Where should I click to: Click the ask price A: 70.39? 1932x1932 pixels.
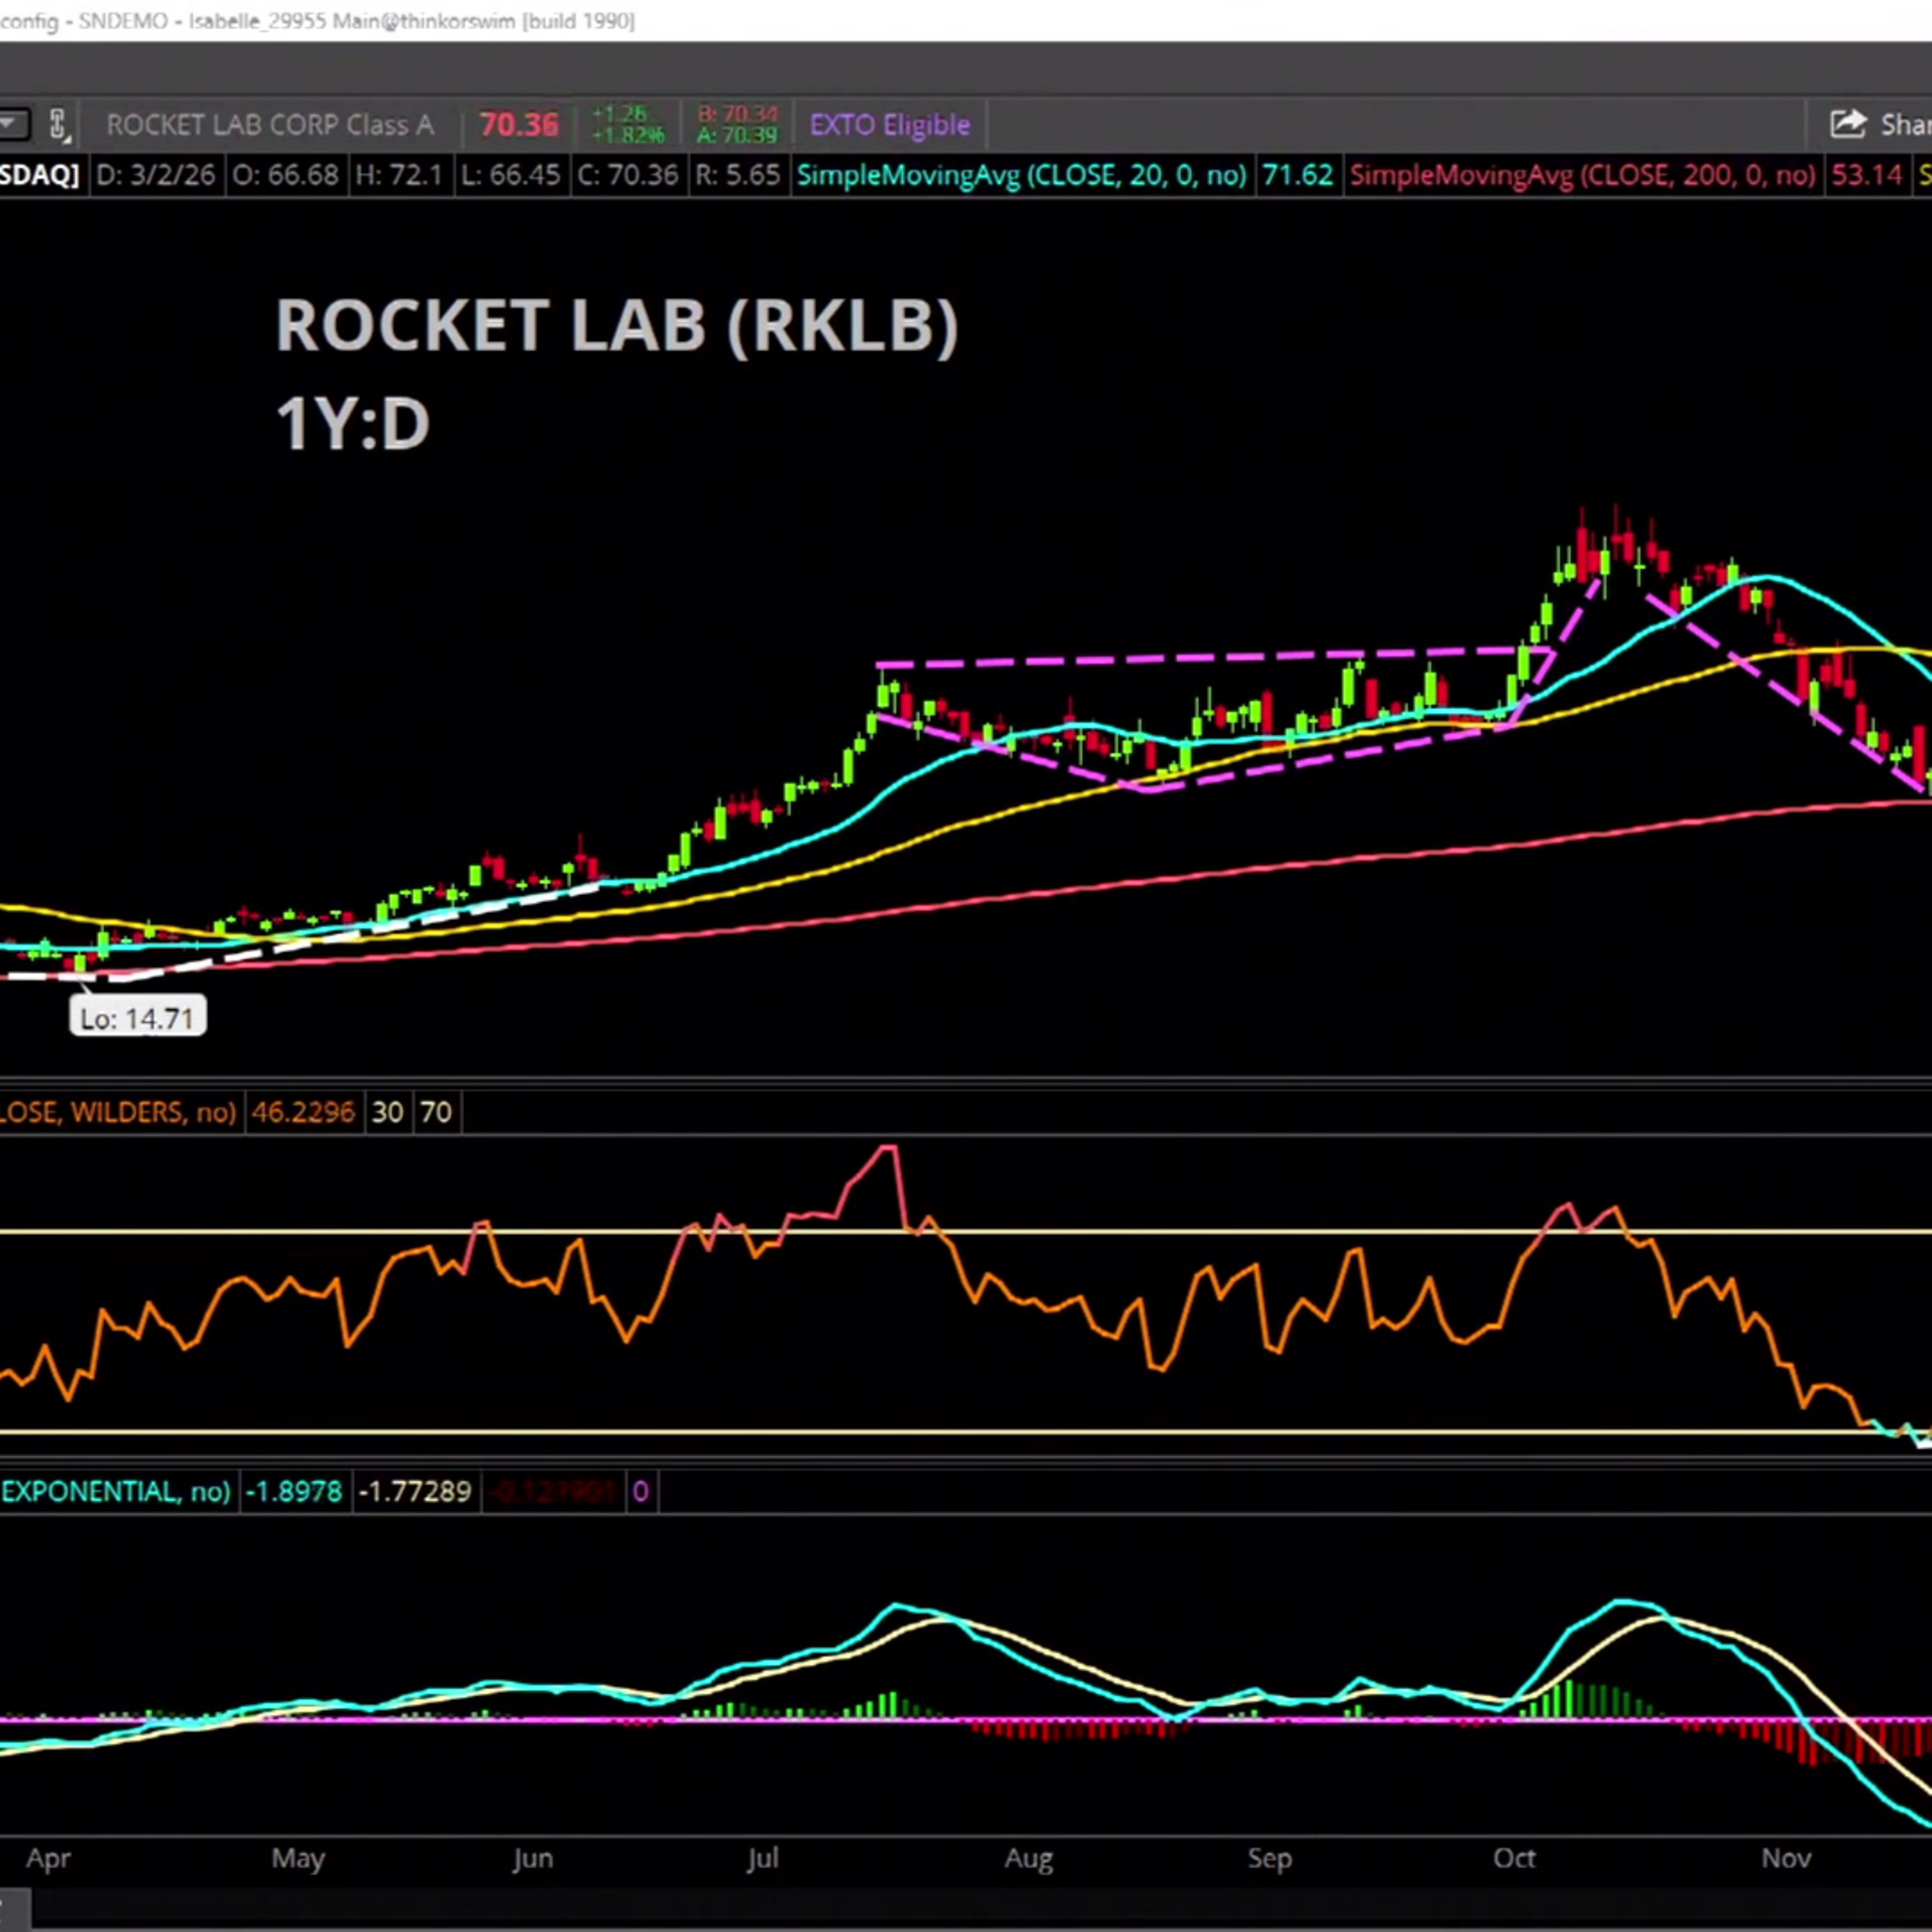point(738,135)
